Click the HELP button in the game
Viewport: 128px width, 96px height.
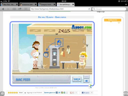click(77, 79)
